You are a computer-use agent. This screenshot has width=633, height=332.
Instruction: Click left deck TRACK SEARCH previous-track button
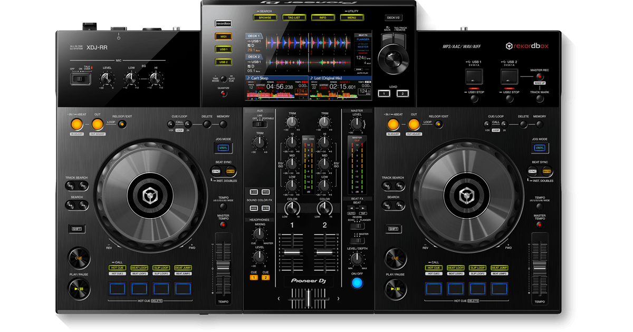(71, 185)
